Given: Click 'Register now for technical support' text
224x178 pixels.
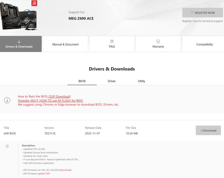Looking at the screenshot, I should click(202, 21).
